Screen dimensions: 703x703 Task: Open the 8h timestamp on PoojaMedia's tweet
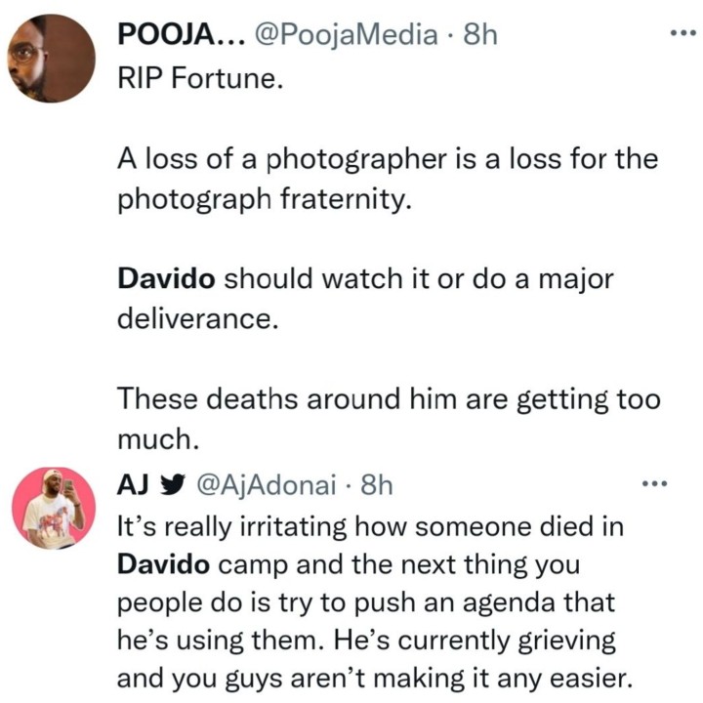(478, 35)
